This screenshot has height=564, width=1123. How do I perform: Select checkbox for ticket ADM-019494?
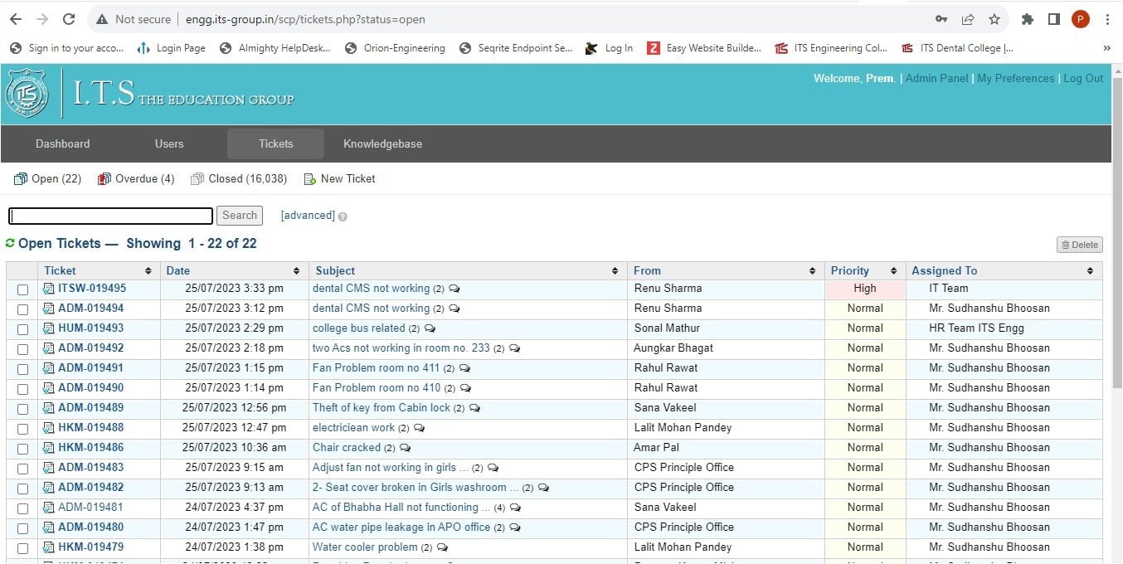click(x=22, y=309)
